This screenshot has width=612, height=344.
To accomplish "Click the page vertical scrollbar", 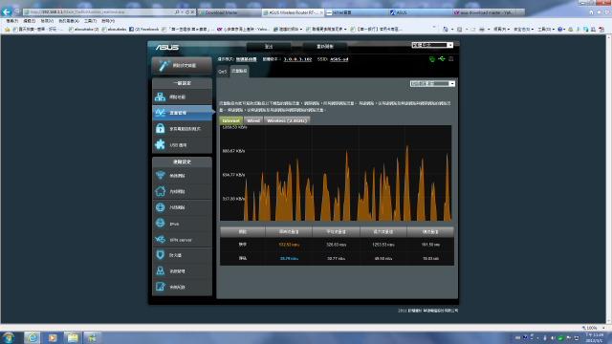I will click(x=609, y=179).
